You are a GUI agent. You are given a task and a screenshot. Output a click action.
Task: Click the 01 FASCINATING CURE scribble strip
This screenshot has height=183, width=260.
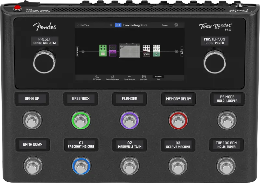tap(81, 145)
